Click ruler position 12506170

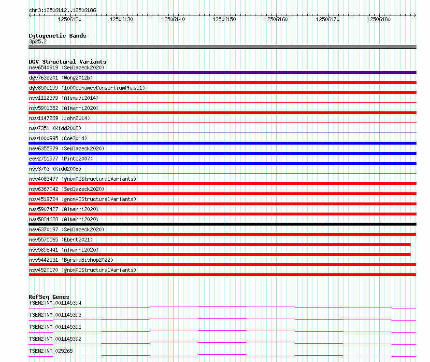(x=328, y=19)
